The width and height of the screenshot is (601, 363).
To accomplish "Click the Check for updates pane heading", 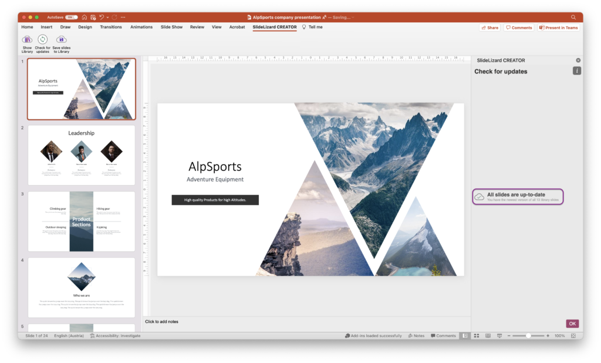I will tap(501, 72).
